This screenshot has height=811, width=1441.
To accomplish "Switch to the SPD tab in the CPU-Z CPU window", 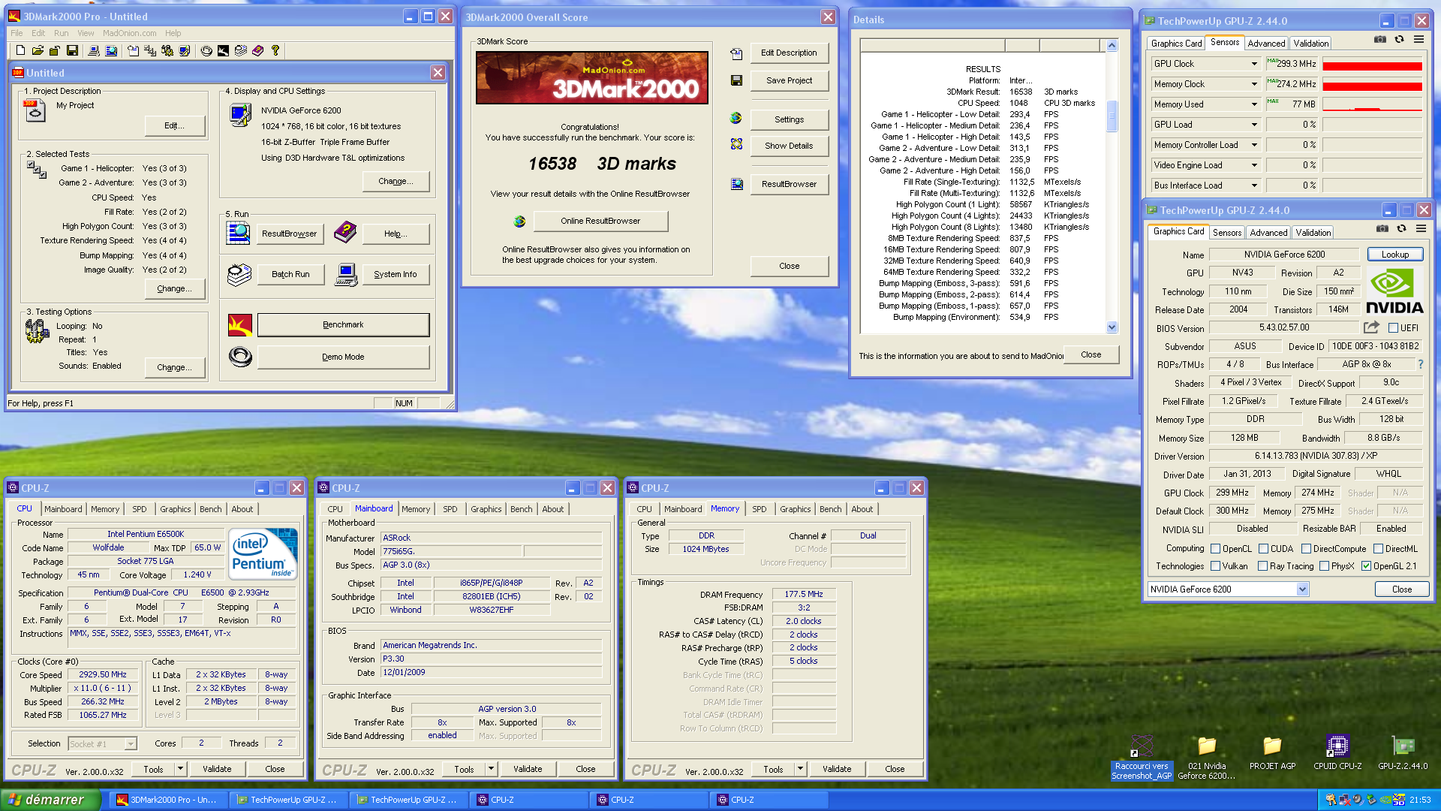I will [x=140, y=509].
